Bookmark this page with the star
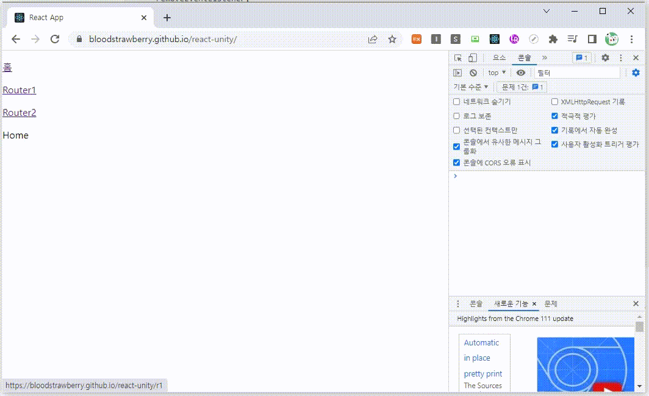The image size is (649, 396). tap(392, 39)
